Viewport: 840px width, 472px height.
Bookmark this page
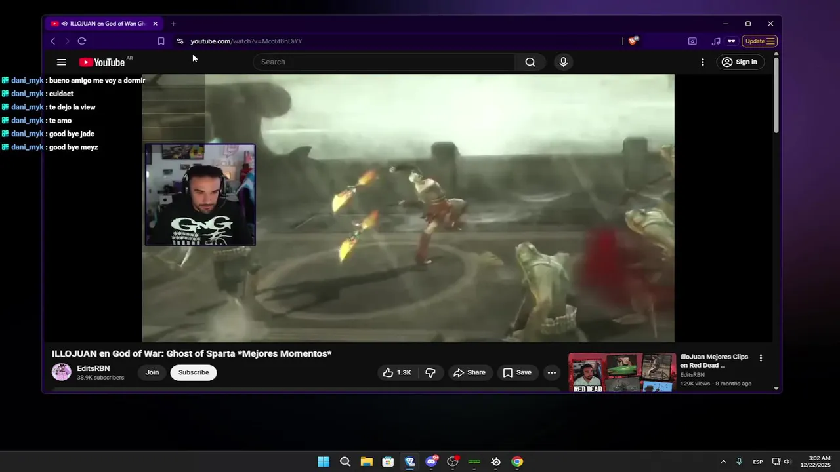click(161, 41)
